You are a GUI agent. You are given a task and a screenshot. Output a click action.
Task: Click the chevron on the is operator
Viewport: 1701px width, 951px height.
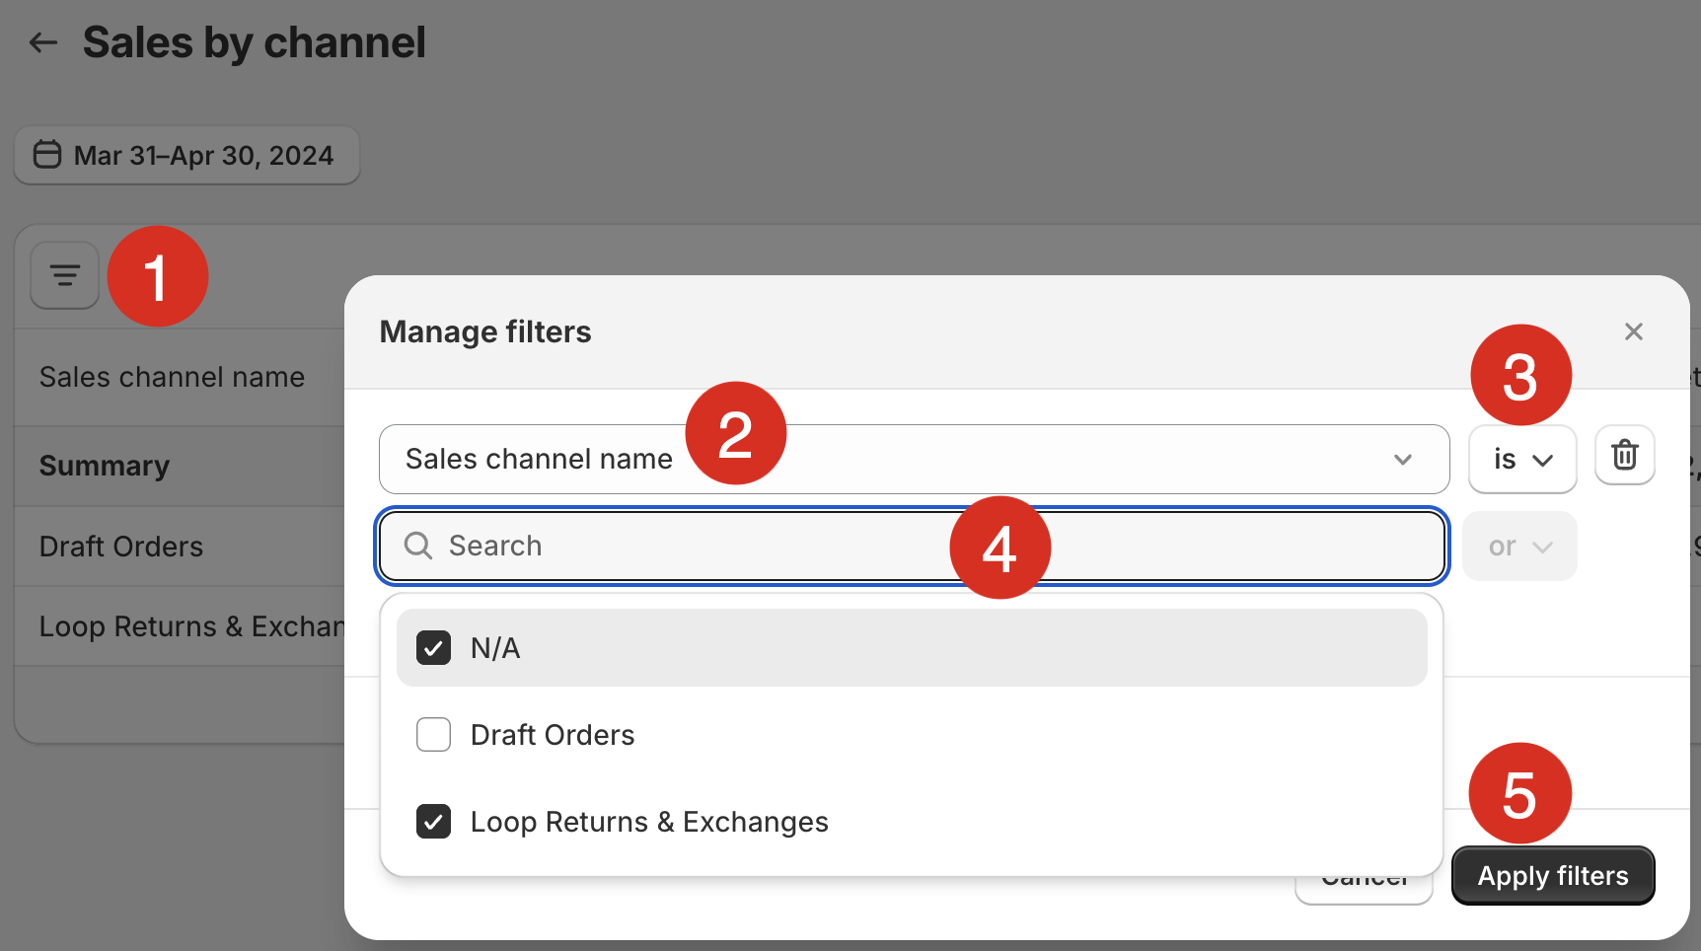pos(1543,459)
